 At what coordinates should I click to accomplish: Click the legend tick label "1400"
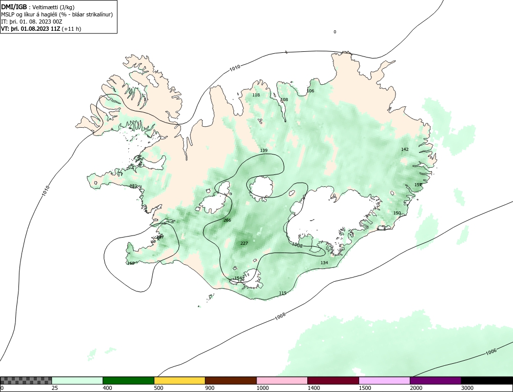(x=313, y=388)
